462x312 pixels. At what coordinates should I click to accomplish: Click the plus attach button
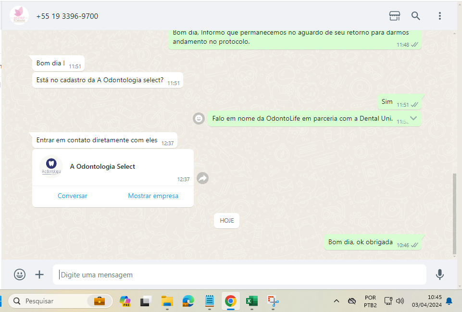pyautogui.click(x=39, y=275)
